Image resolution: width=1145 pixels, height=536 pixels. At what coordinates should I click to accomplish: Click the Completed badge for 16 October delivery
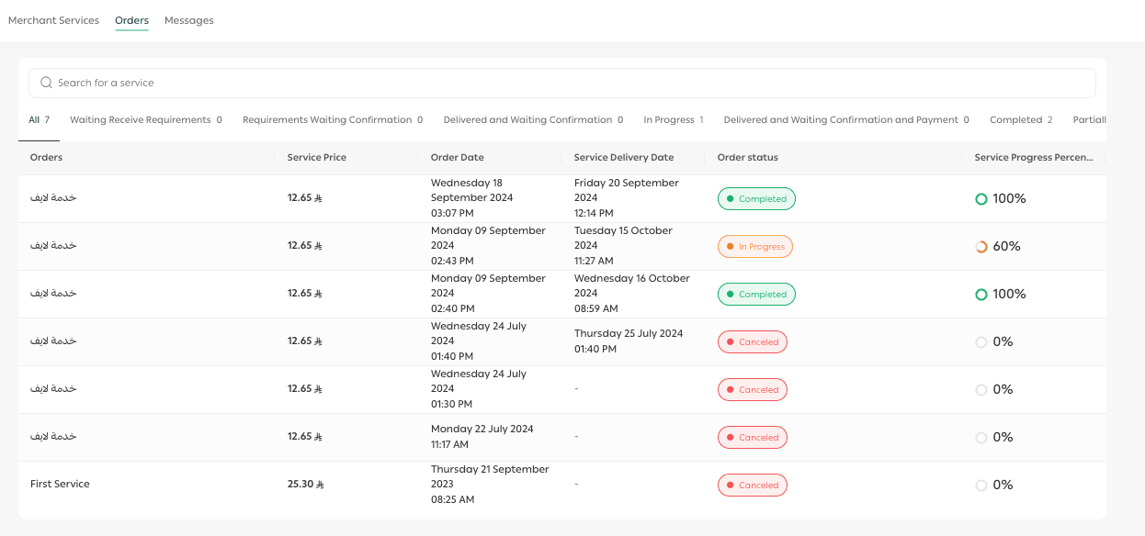coord(755,295)
